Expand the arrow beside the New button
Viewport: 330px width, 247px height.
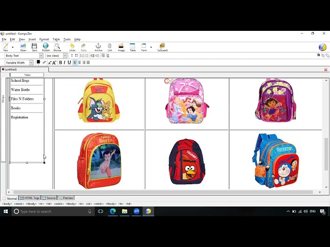[12, 47]
